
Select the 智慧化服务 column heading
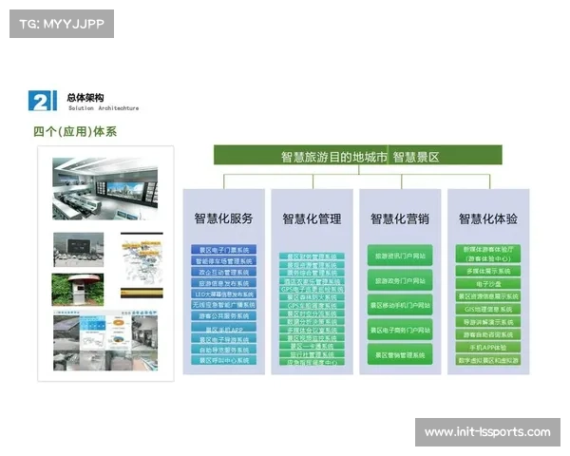coord(223,218)
